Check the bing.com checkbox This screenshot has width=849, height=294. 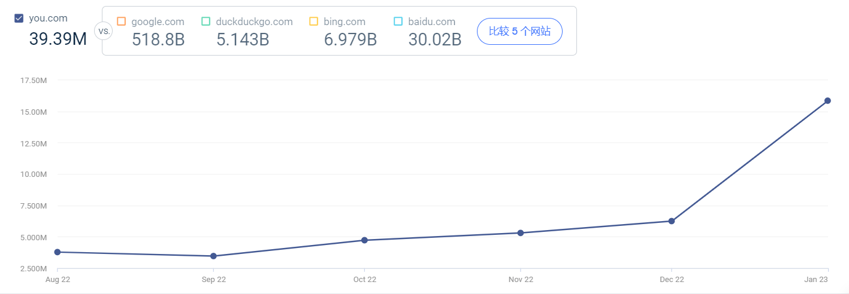pos(314,22)
